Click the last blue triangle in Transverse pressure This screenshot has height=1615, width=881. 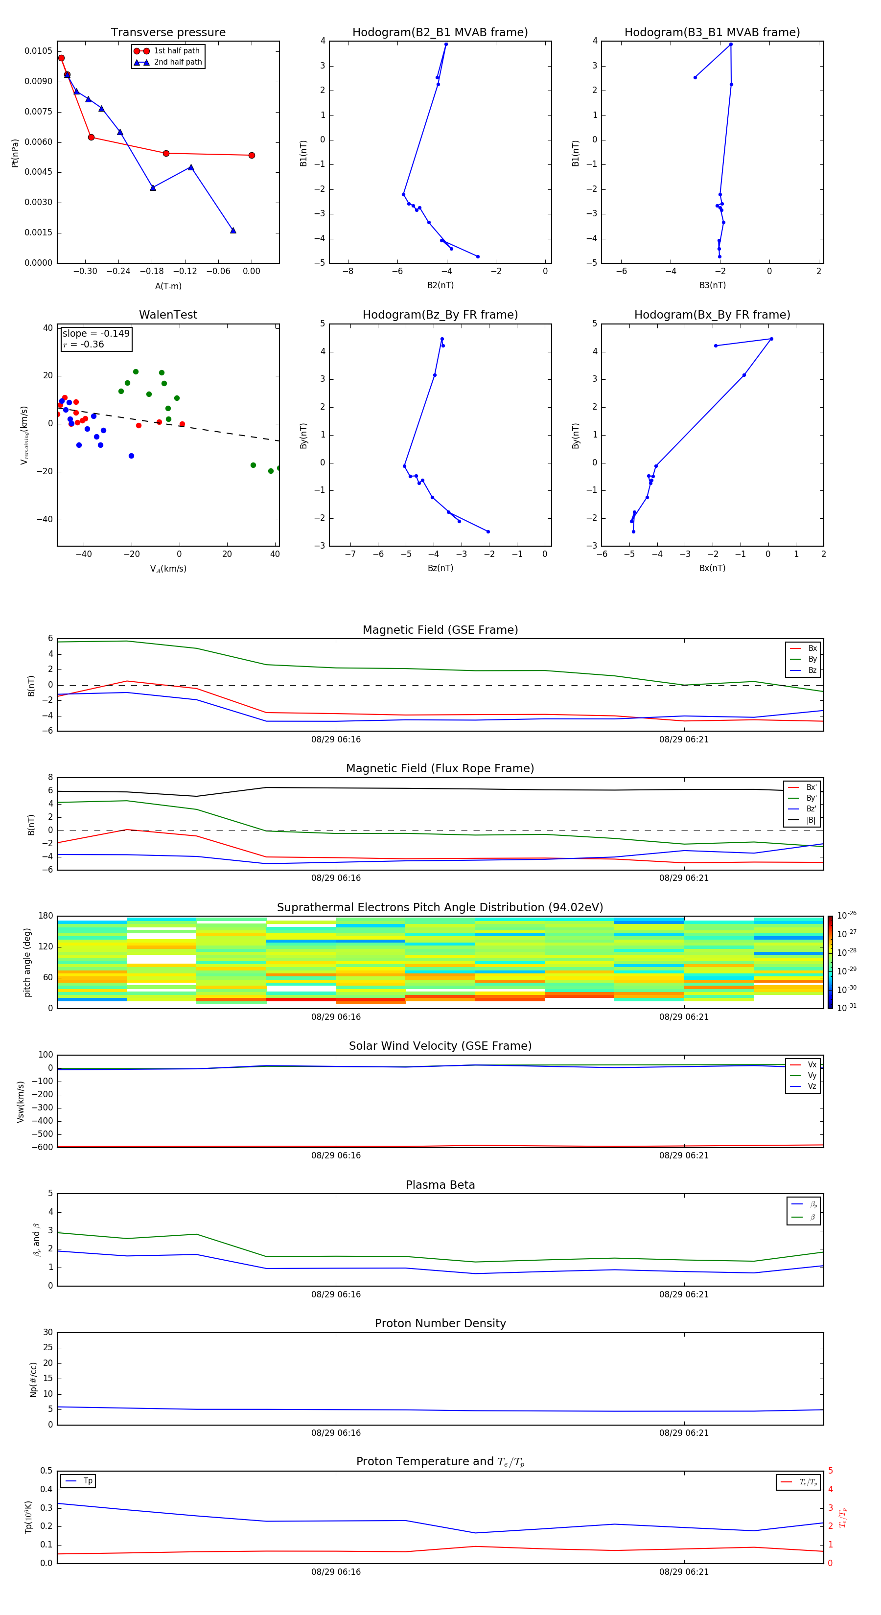[x=233, y=230]
